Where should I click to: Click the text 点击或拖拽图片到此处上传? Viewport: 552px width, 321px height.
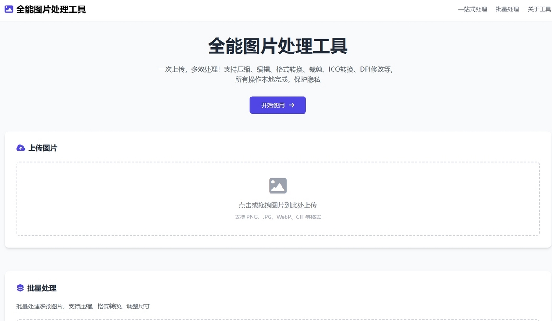tap(277, 205)
